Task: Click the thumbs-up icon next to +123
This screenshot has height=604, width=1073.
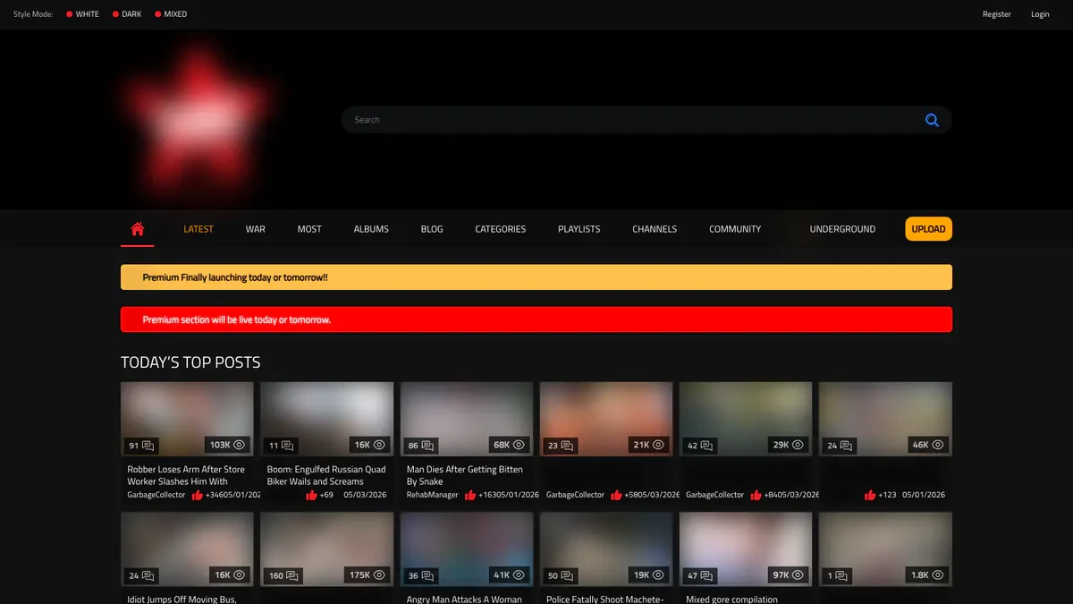Action: (870, 495)
